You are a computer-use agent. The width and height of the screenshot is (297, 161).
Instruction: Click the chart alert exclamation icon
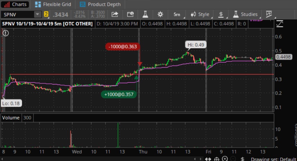6,33
